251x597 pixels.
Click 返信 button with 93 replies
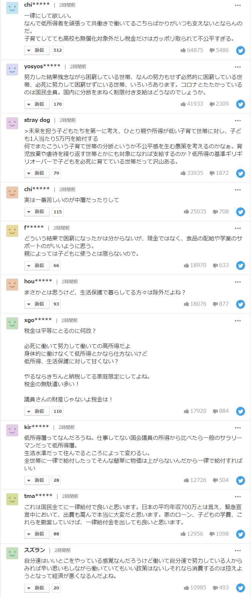(37, 304)
